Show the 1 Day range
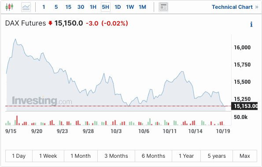 click(19, 156)
